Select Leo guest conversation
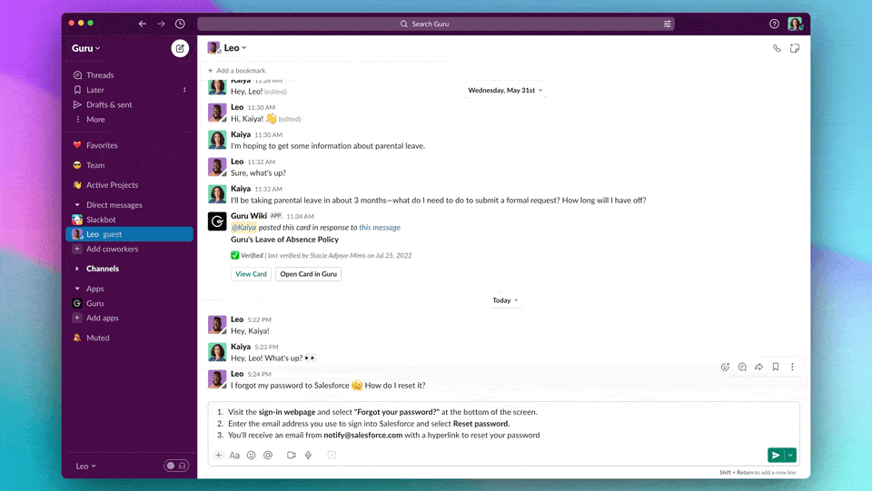Screen dimensions: 872x491 pos(129,234)
